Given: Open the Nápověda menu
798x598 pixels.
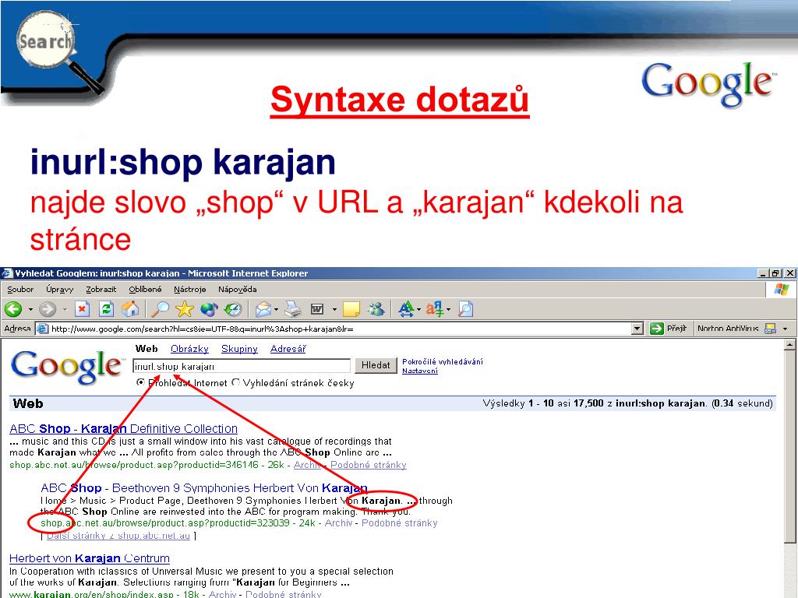Looking at the screenshot, I should point(237,290).
